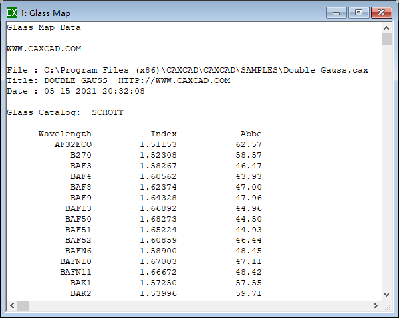Click the AF32ECO glass name
Image resolution: width=399 pixels, height=318 pixels.
click(73, 144)
